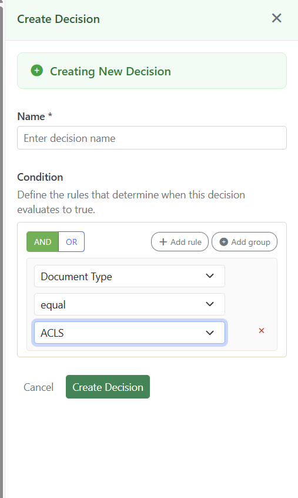Click the plus icon in Add rule
This screenshot has width=298, height=498.
pos(163,242)
